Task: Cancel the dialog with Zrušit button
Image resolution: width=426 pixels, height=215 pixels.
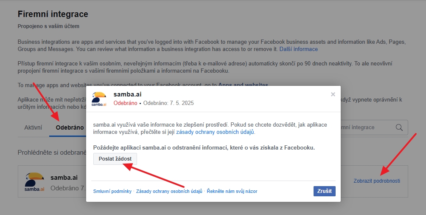Action: pos(325,191)
